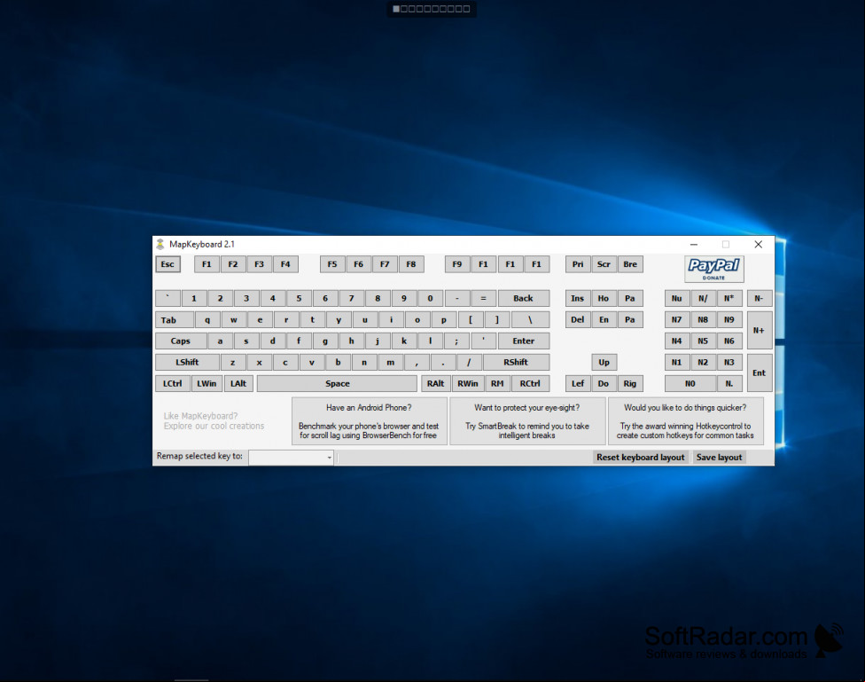This screenshot has width=865, height=682.
Task: Select the Ent numpad key
Action: (759, 372)
